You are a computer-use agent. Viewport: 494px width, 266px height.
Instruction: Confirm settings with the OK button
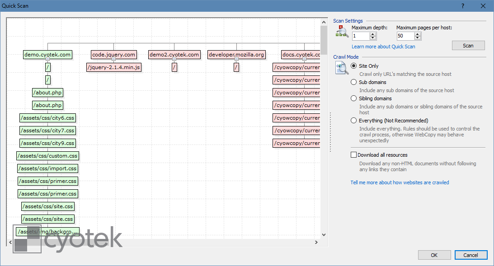[434, 255]
